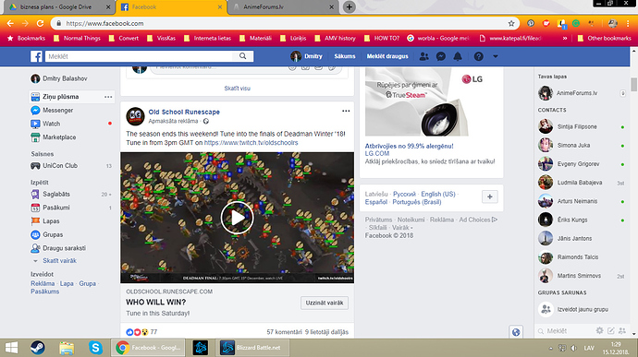Play the Old School Runescape video

tap(238, 218)
